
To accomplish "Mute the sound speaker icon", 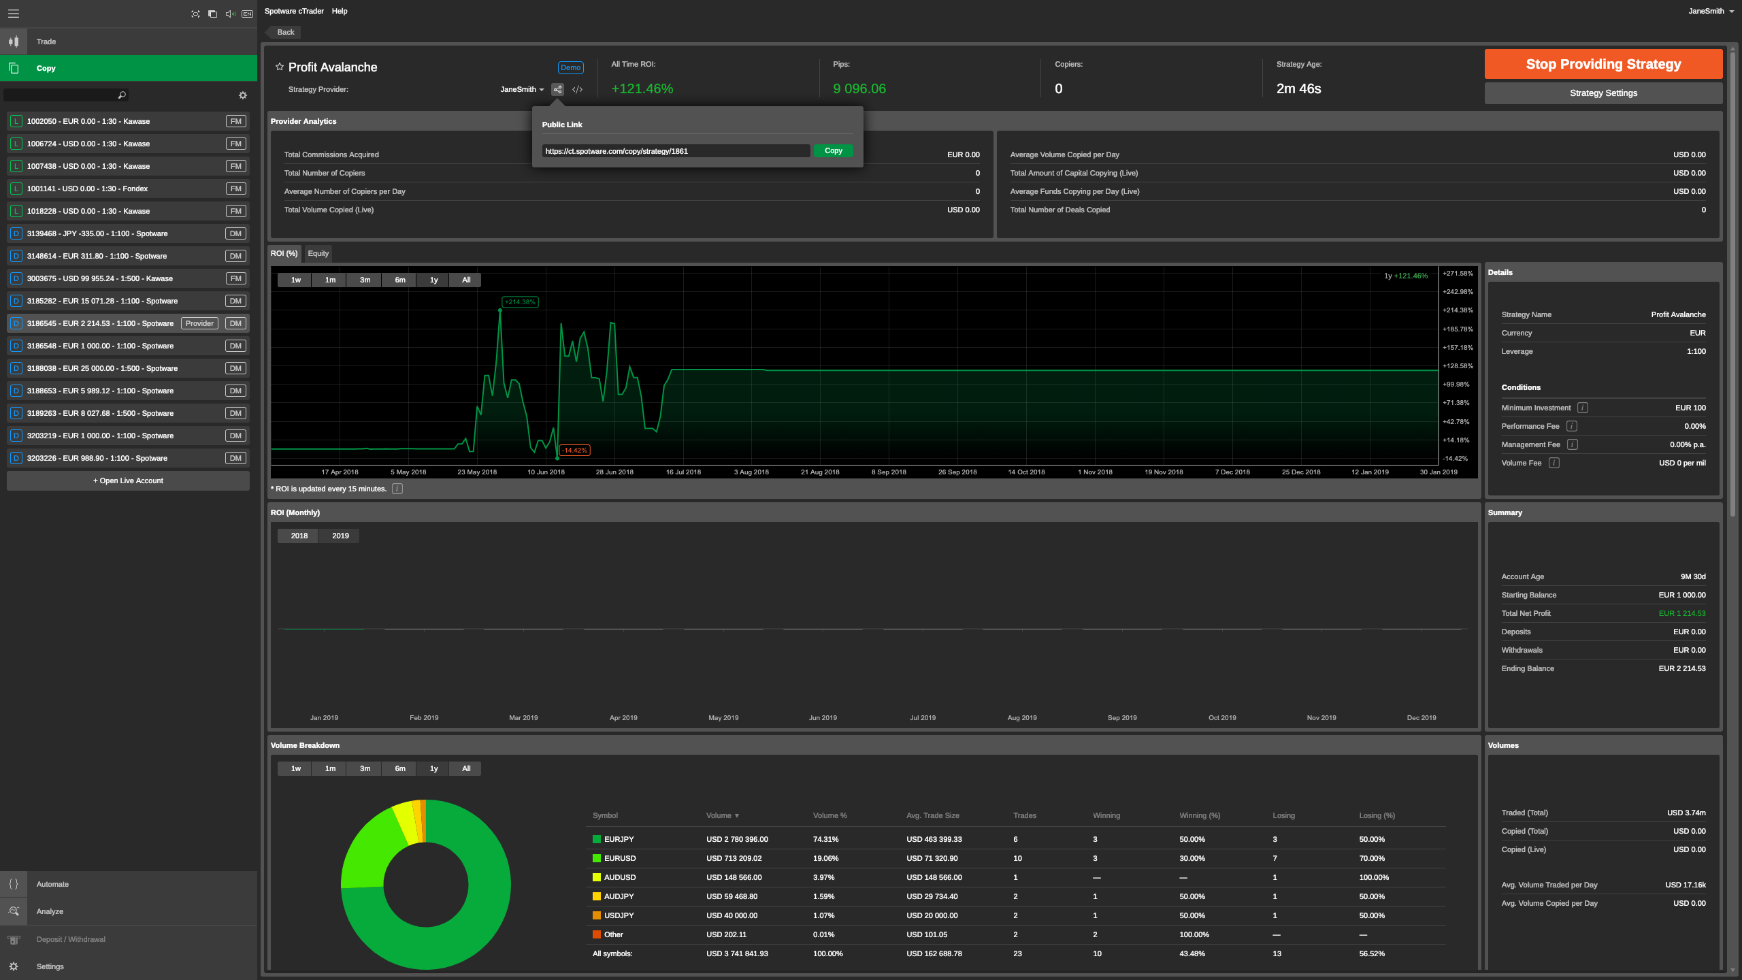I will pyautogui.click(x=230, y=14).
